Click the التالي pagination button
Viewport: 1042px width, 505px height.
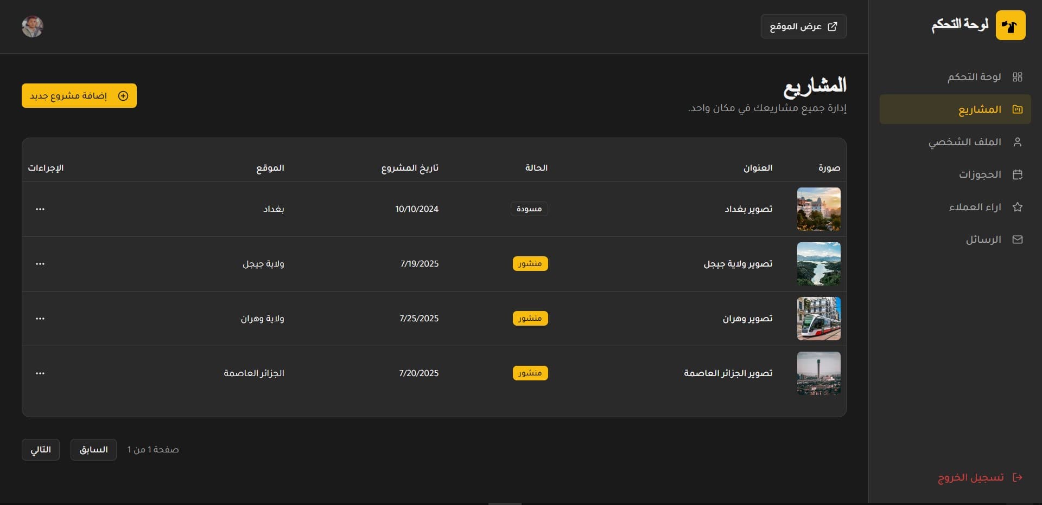click(40, 449)
